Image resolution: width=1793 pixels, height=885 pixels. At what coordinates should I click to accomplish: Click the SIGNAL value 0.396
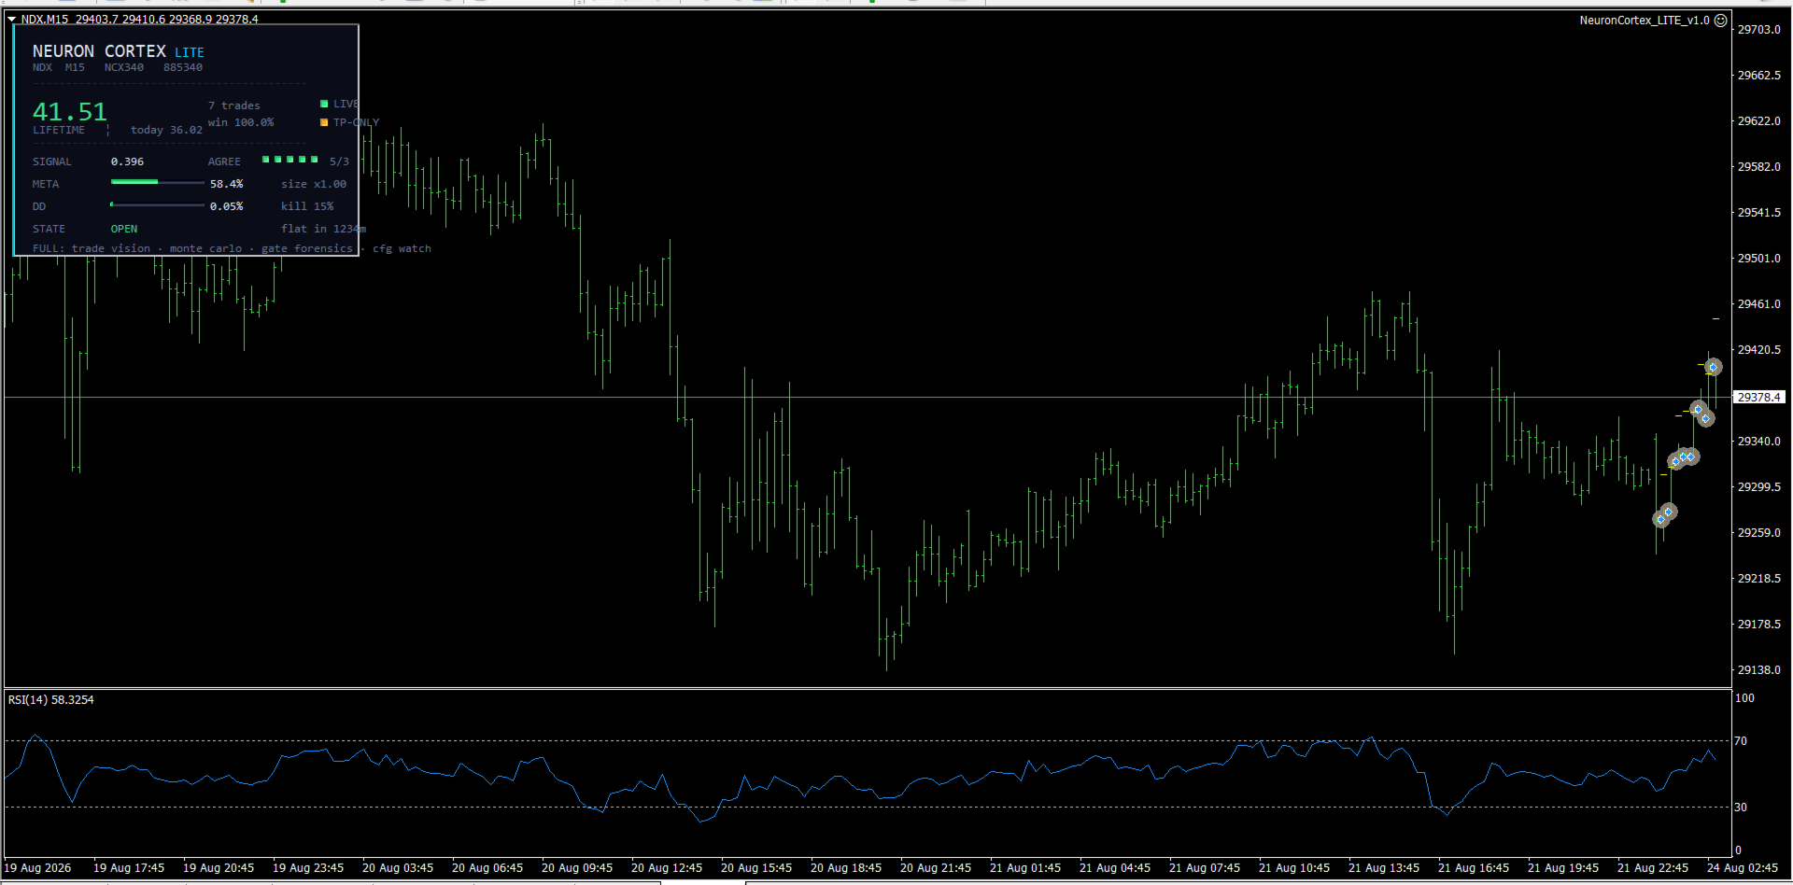[127, 162]
